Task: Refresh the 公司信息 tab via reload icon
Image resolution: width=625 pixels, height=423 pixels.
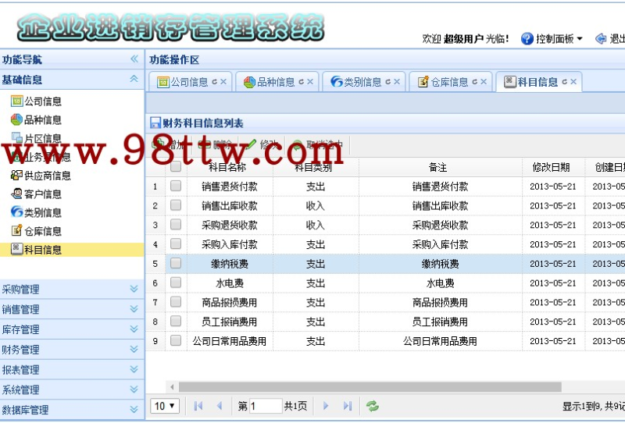Action: click(x=214, y=82)
